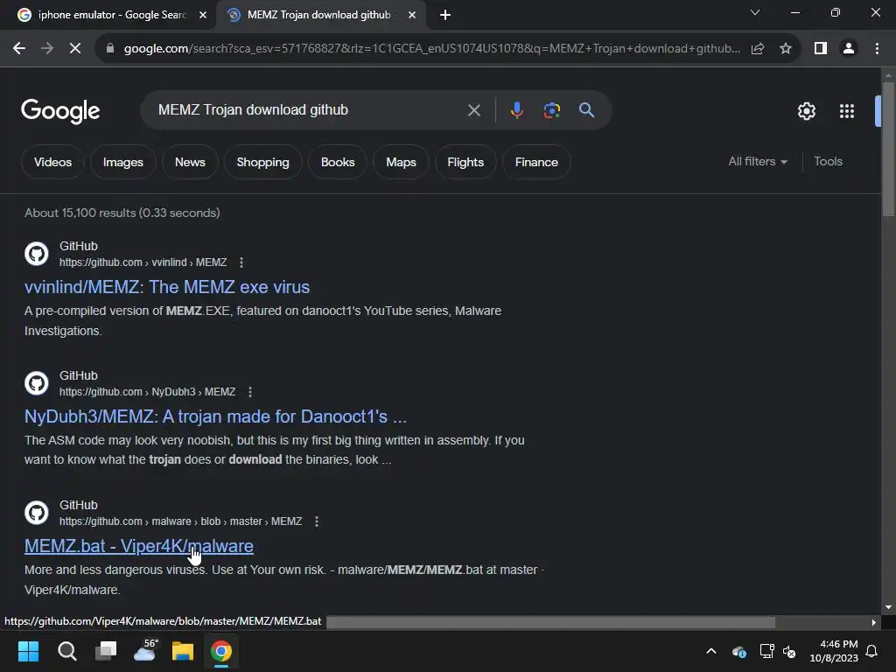The image size is (896, 672).
Task: Close the iphone emulator tab
Action: (x=203, y=15)
